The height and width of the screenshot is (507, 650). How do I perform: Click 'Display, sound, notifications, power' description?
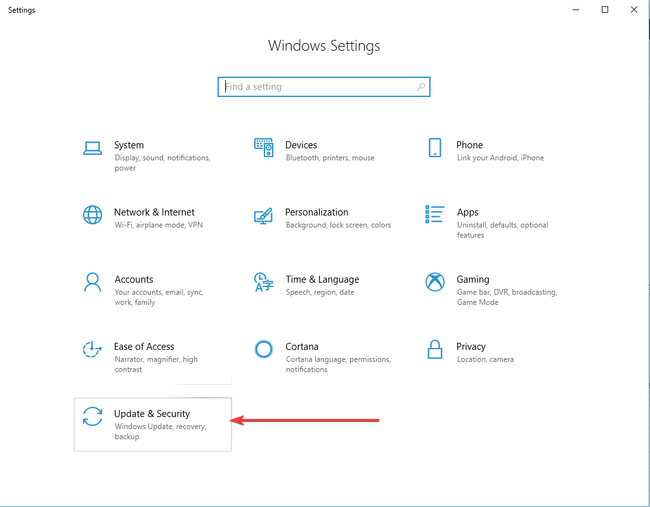pos(162,163)
